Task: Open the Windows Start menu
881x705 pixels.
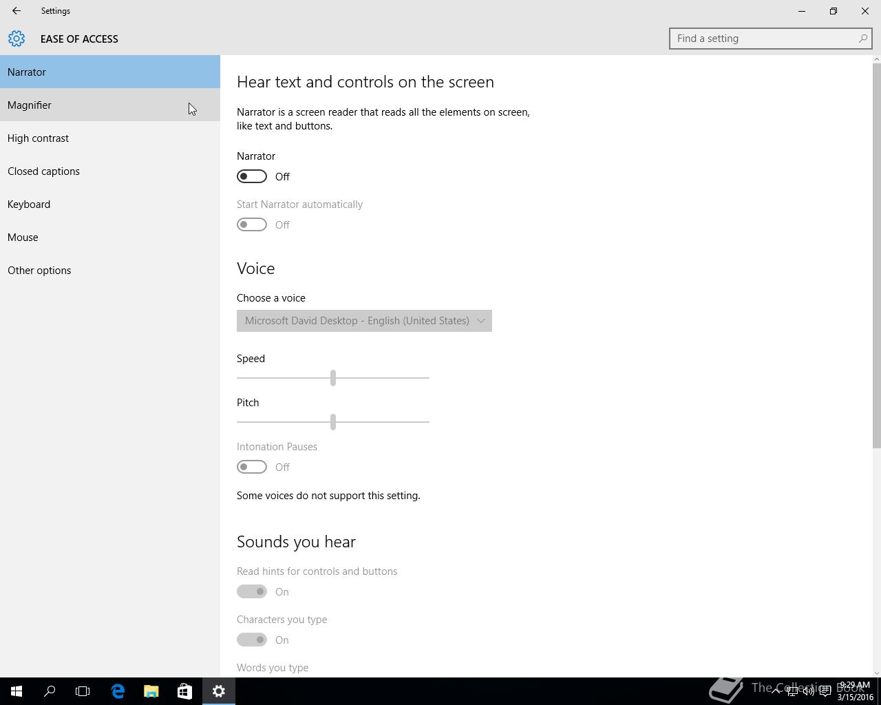Action: (x=17, y=691)
